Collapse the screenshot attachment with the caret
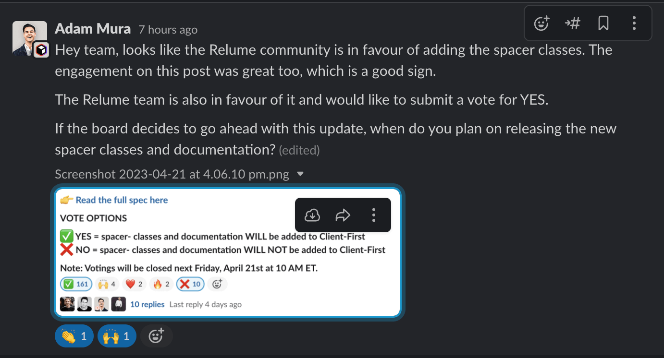This screenshot has width=664, height=358. pyautogui.click(x=300, y=174)
